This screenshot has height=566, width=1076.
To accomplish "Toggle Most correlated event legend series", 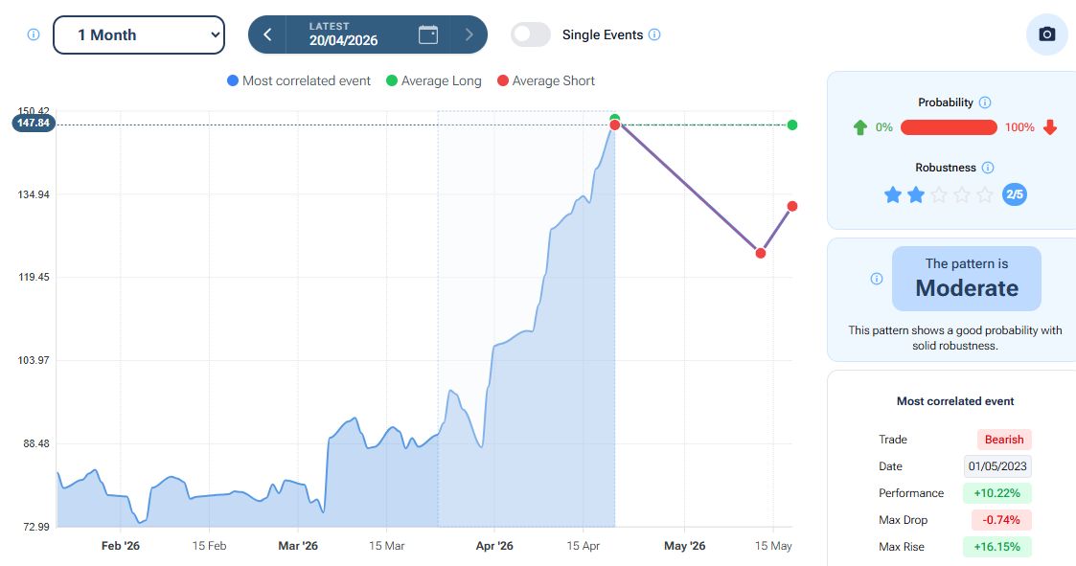I will (x=298, y=80).
